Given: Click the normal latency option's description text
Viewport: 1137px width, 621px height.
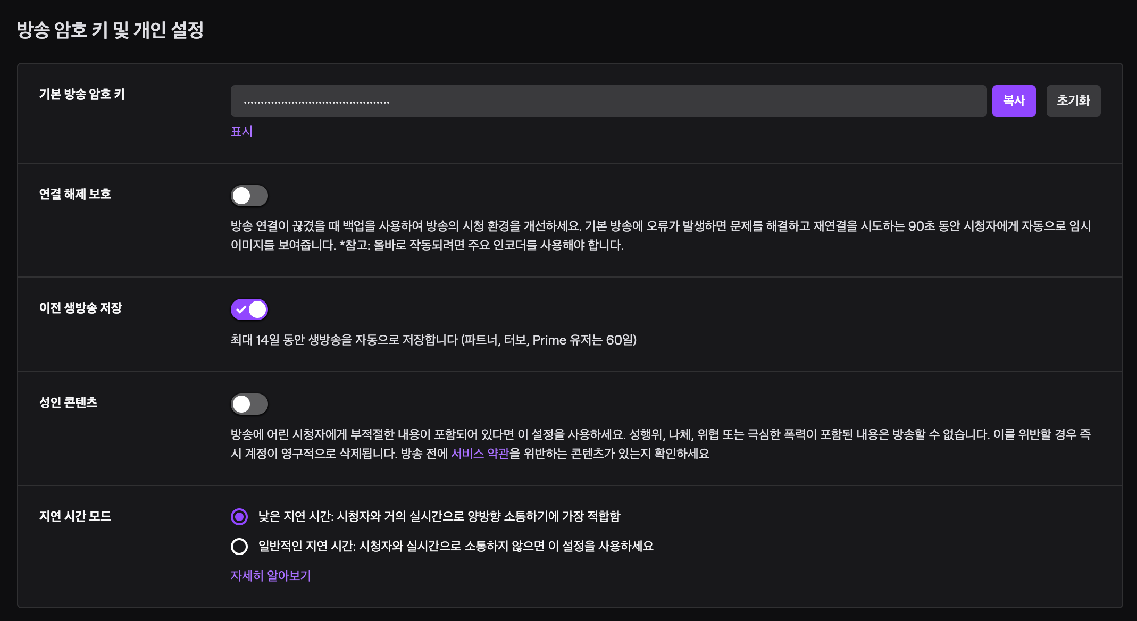Looking at the screenshot, I should click(456, 546).
